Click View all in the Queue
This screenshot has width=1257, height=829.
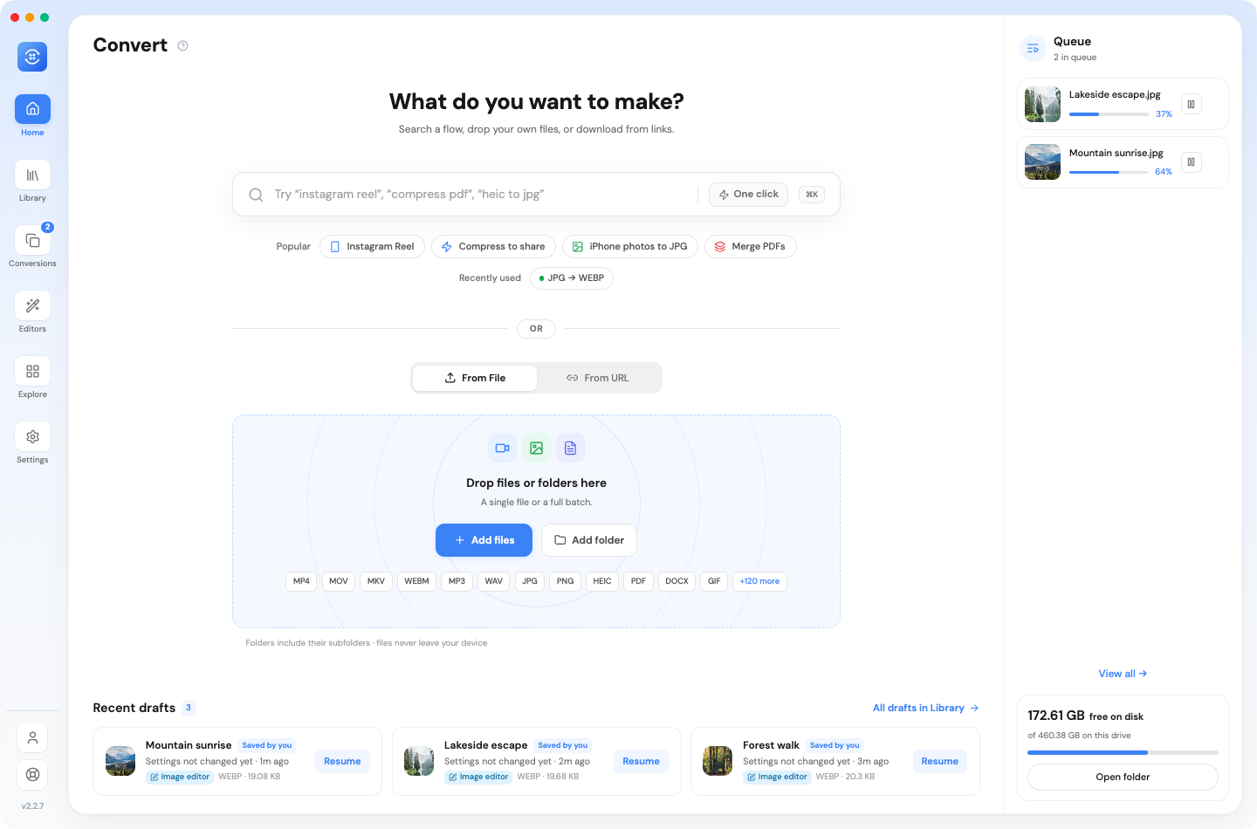(x=1123, y=674)
